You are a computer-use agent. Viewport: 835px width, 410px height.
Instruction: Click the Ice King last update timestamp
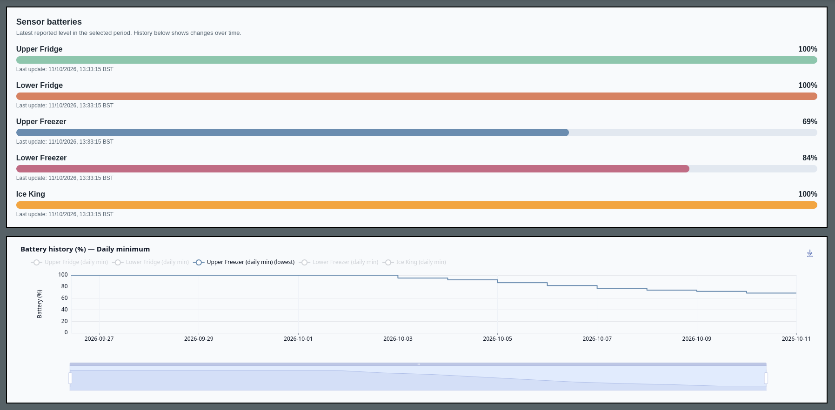click(x=65, y=214)
